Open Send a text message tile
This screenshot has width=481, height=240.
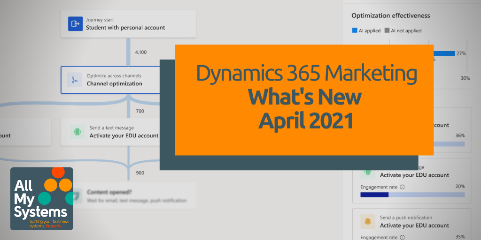click(110, 132)
